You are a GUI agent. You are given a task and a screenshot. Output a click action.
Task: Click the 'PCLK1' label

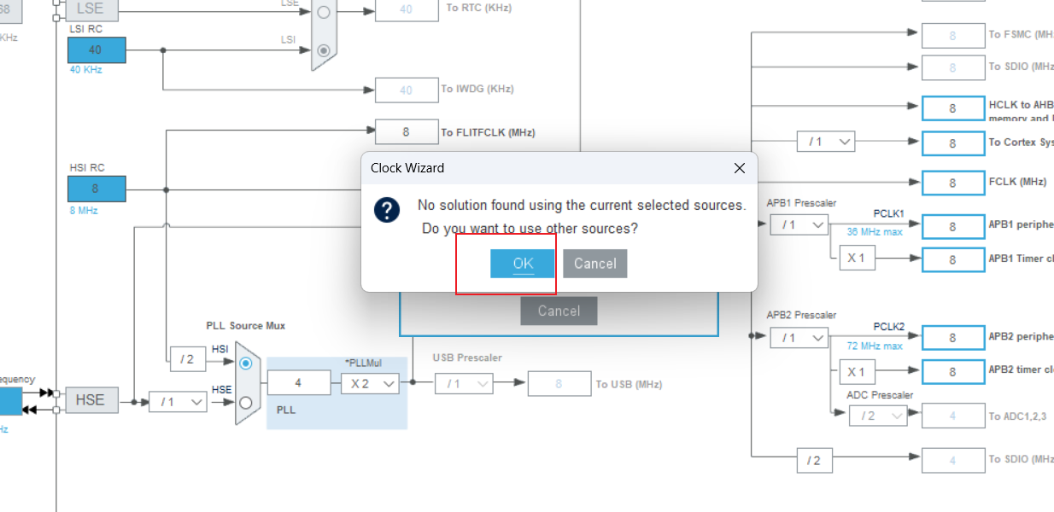coord(888,213)
